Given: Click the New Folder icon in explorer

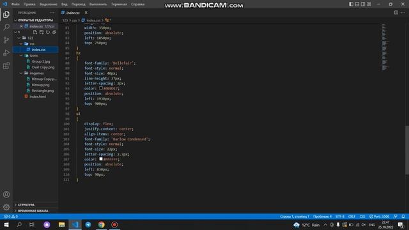Looking at the screenshot, I should (x=42, y=32).
